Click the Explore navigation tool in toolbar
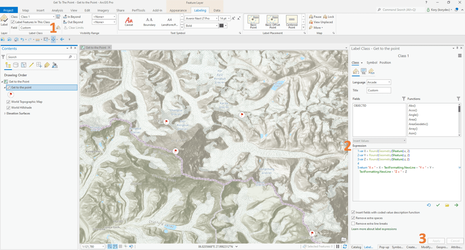The image size is (465, 250). click(53, 39)
